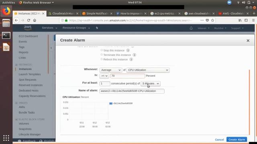Open Snapshots in the sidebar
Image resolution: width=257 pixels, height=144 pixels.
pyautogui.click(x=25, y=129)
